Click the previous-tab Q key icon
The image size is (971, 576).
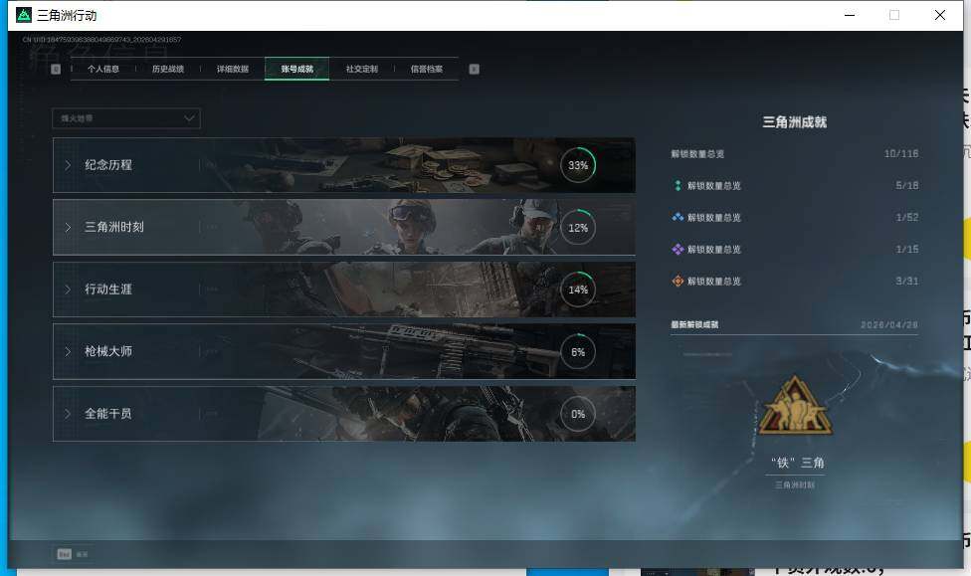[56, 69]
